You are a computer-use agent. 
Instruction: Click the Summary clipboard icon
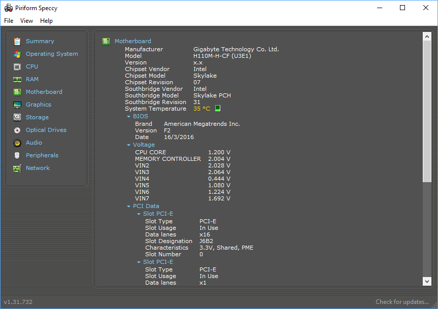[x=17, y=41]
